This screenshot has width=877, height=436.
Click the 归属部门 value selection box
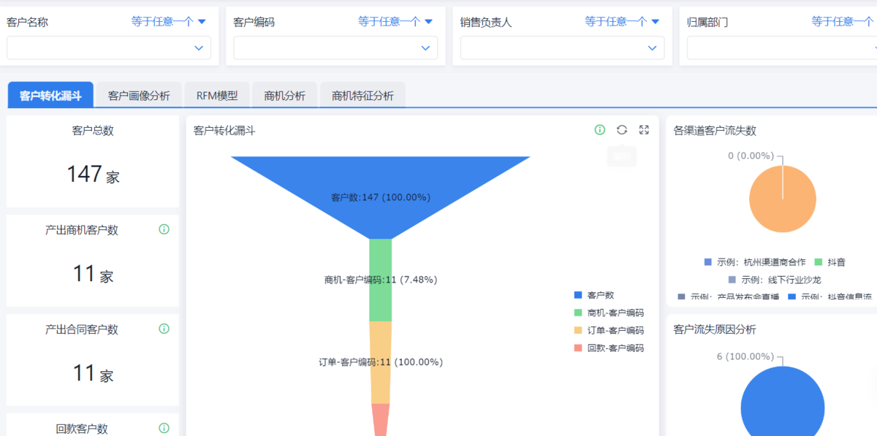pyautogui.click(x=782, y=48)
